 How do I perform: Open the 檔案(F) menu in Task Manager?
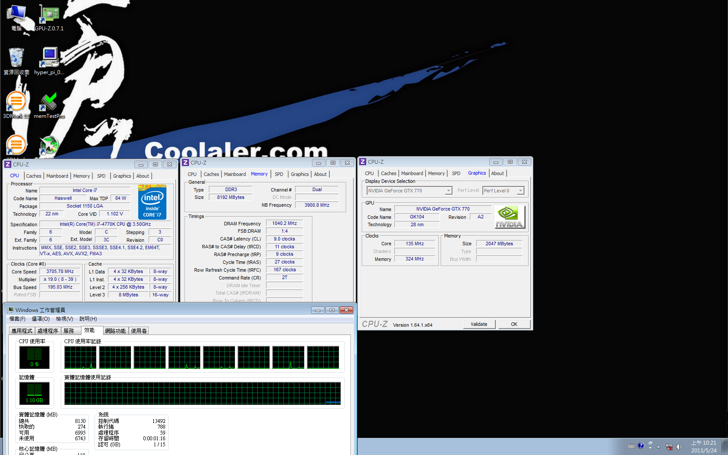17,319
